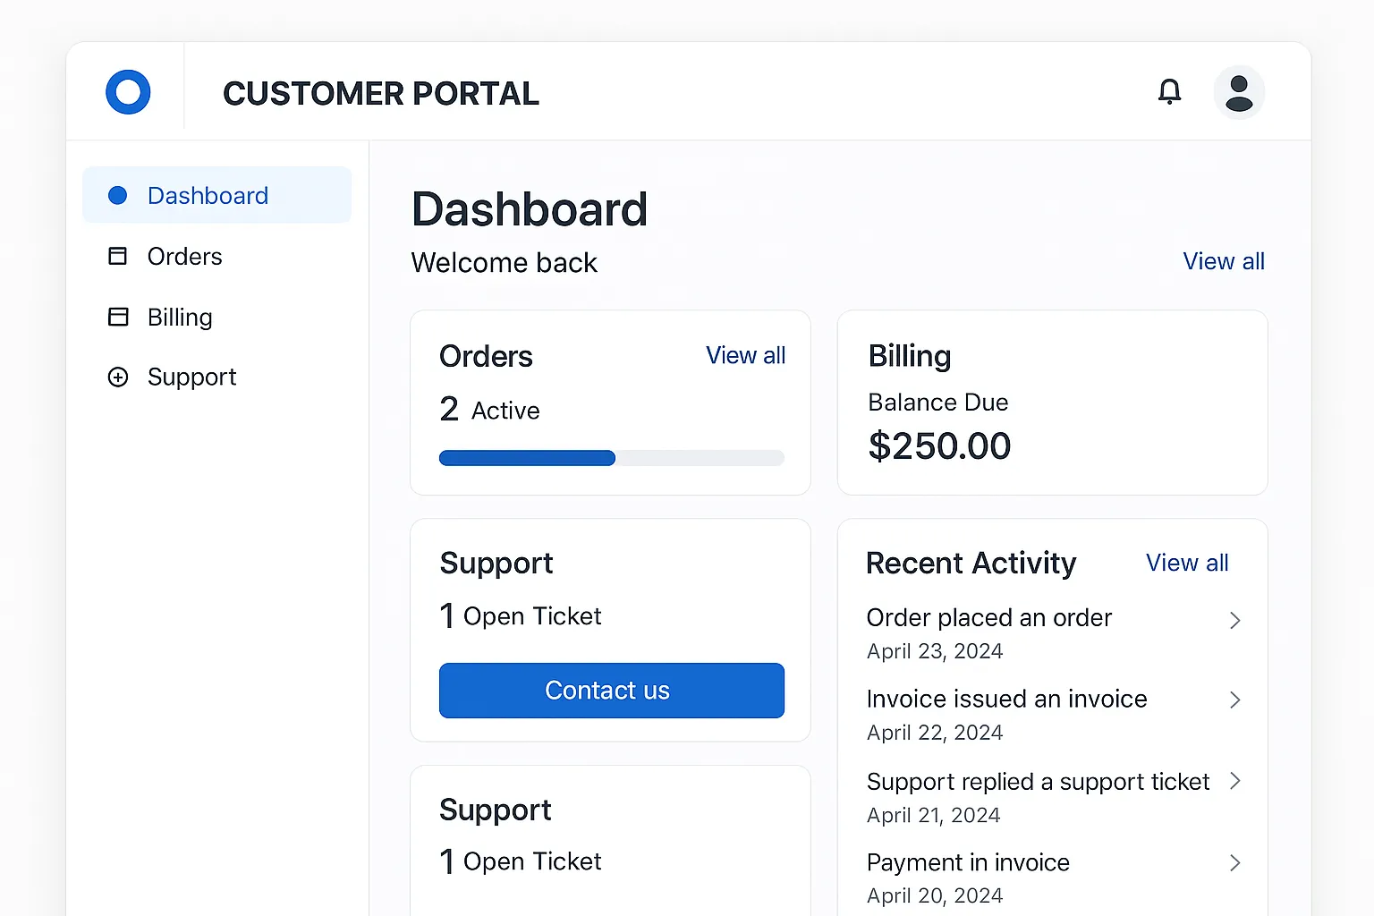Select the Billing icon in sidebar
The width and height of the screenshot is (1374, 916).
pos(118,317)
